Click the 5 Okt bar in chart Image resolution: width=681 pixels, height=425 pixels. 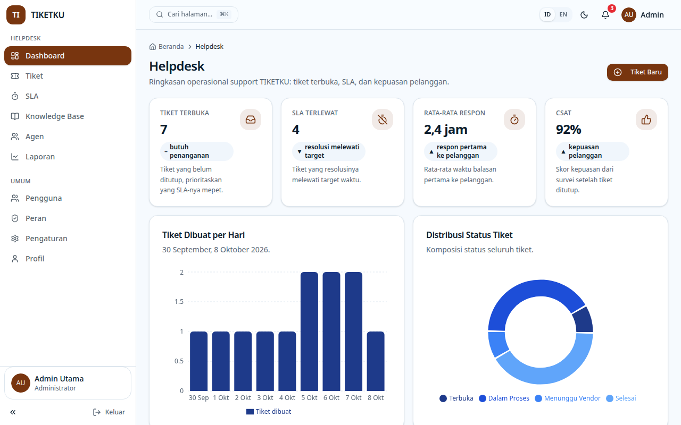click(x=310, y=331)
